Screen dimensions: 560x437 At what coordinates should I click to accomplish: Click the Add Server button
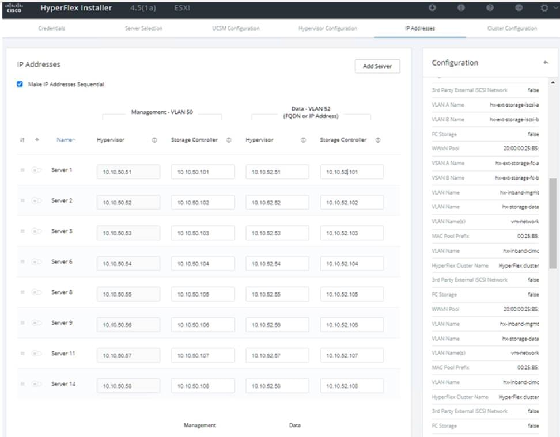377,66
